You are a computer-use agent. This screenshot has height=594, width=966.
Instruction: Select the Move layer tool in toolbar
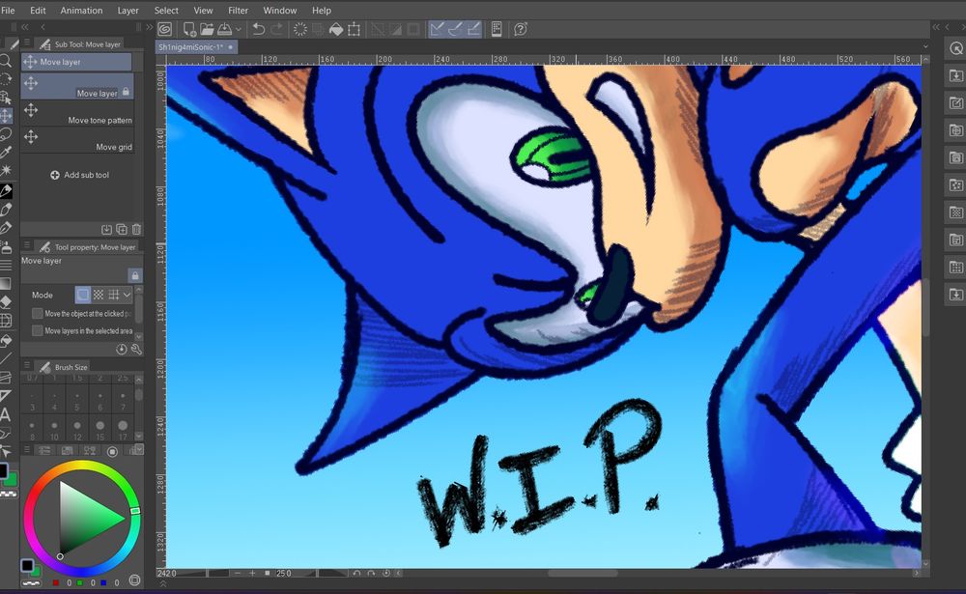pyautogui.click(x=5, y=115)
